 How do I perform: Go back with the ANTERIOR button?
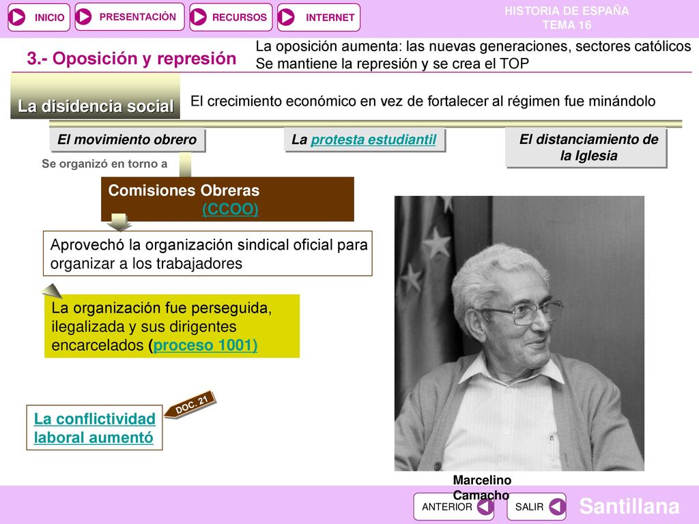pos(453,507)
